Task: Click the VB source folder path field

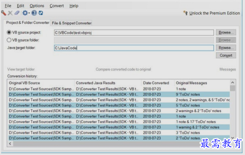Action: (x=134, y=40)
